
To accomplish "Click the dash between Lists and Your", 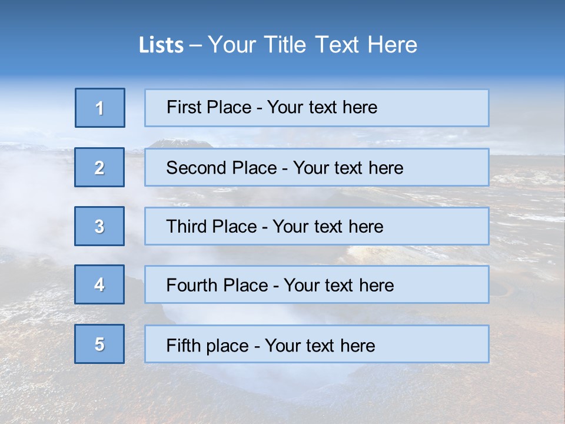I will [x=196, y=45].
